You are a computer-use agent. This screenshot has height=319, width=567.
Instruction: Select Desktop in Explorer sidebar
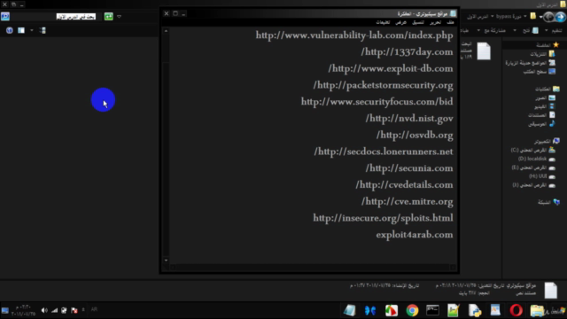pyautogui.click(x=540, y=72)
